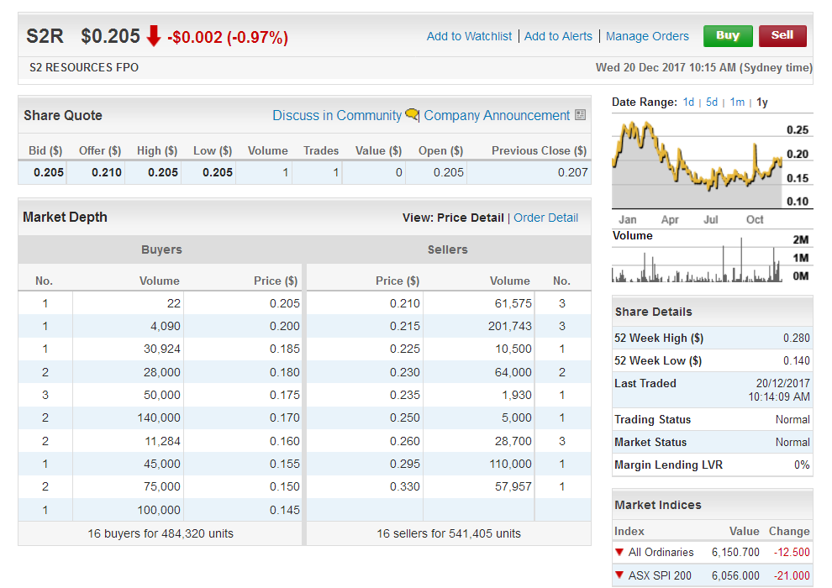Viewport: 832px width, 588px height.
Task: Click buyer volume 100,000 at price 0.145
Action: tap(159, 510)
